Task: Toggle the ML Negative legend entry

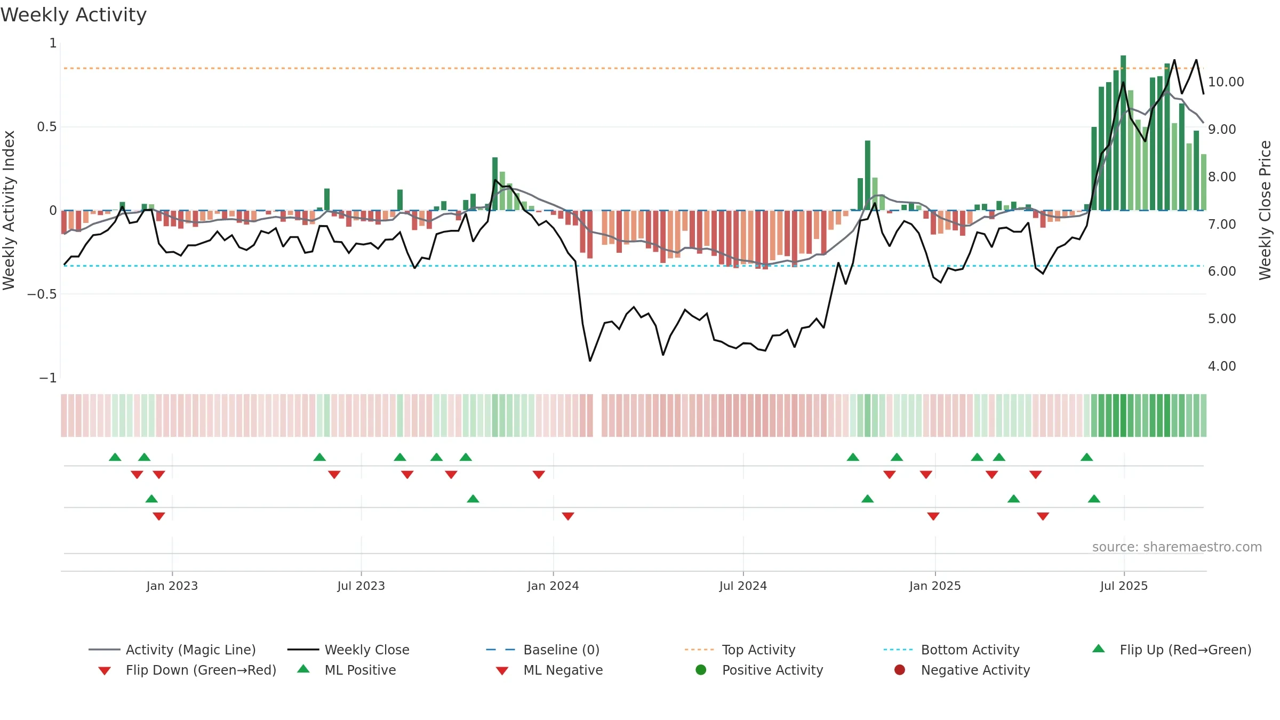Action: click(549, 670)
